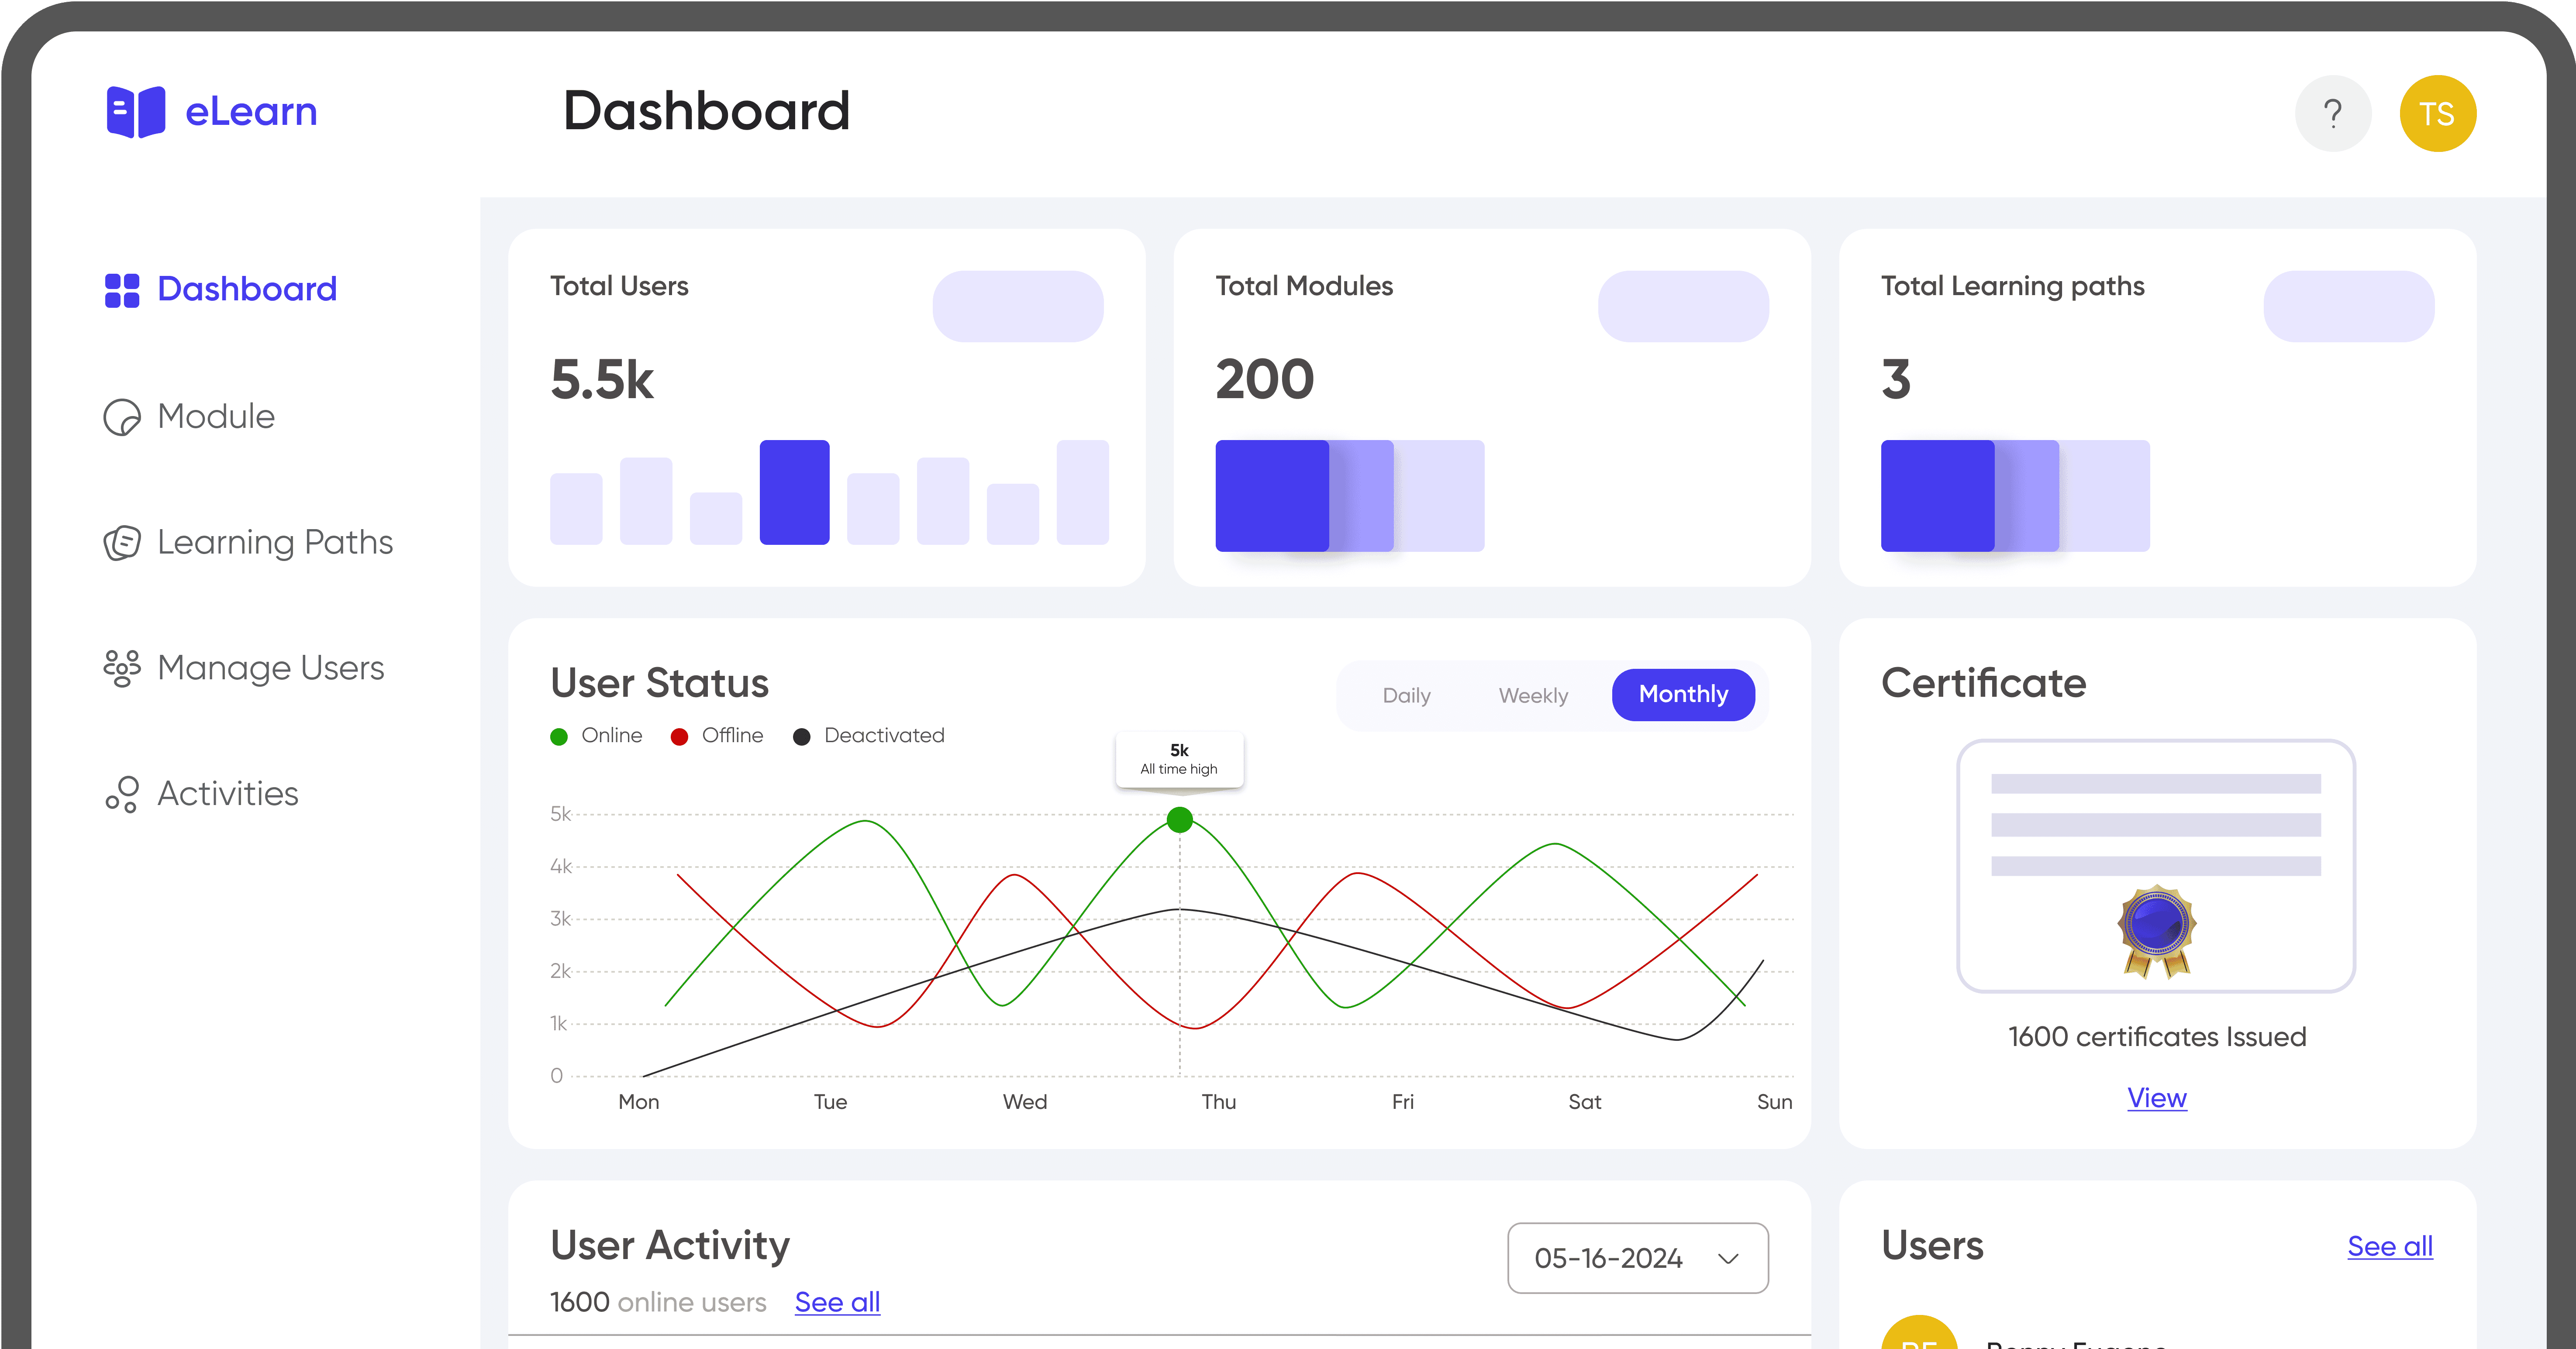Click the Module icon in sidebar

tap(122, 417)
